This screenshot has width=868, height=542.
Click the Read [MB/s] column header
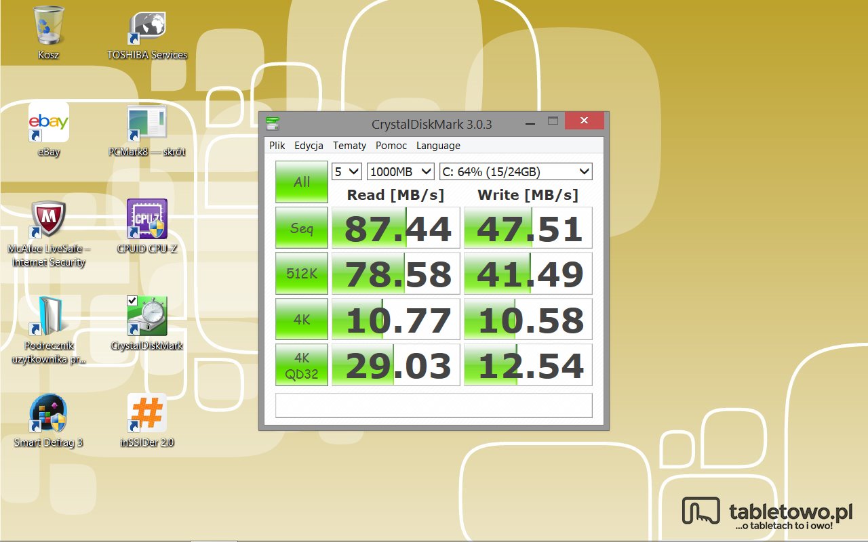tap(395, 195)
